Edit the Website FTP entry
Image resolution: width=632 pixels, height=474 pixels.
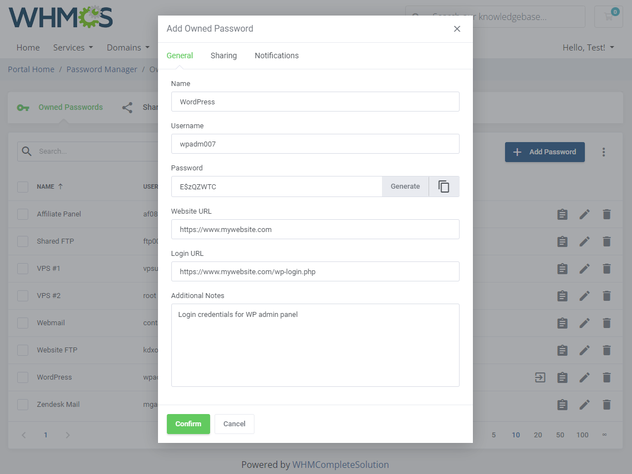coord(584,350)
